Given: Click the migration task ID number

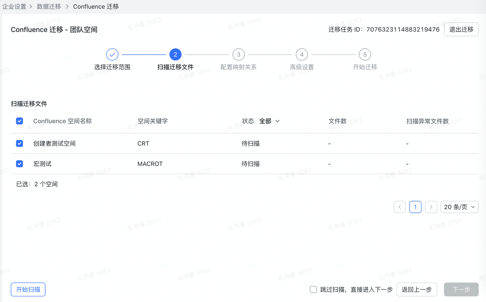Looking at the screenshot, I should point(403,30).
